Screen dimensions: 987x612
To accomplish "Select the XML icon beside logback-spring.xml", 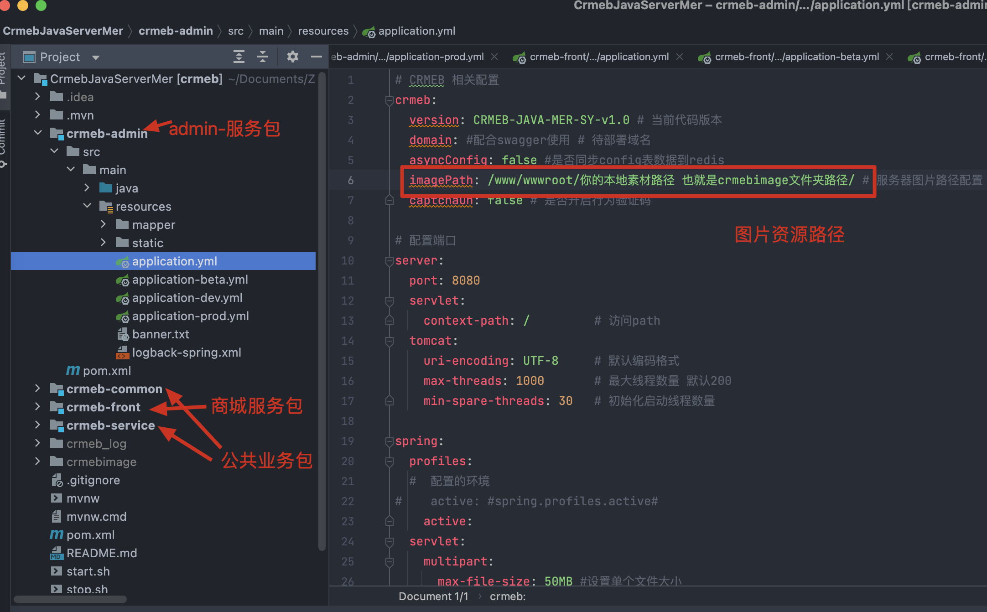I will (122, 352).
